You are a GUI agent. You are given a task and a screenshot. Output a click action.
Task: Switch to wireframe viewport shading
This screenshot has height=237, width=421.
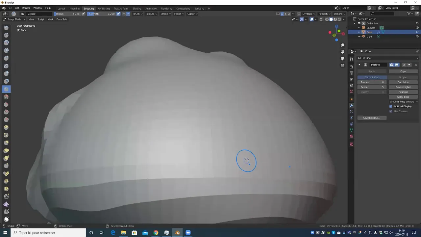pos(327,19)
